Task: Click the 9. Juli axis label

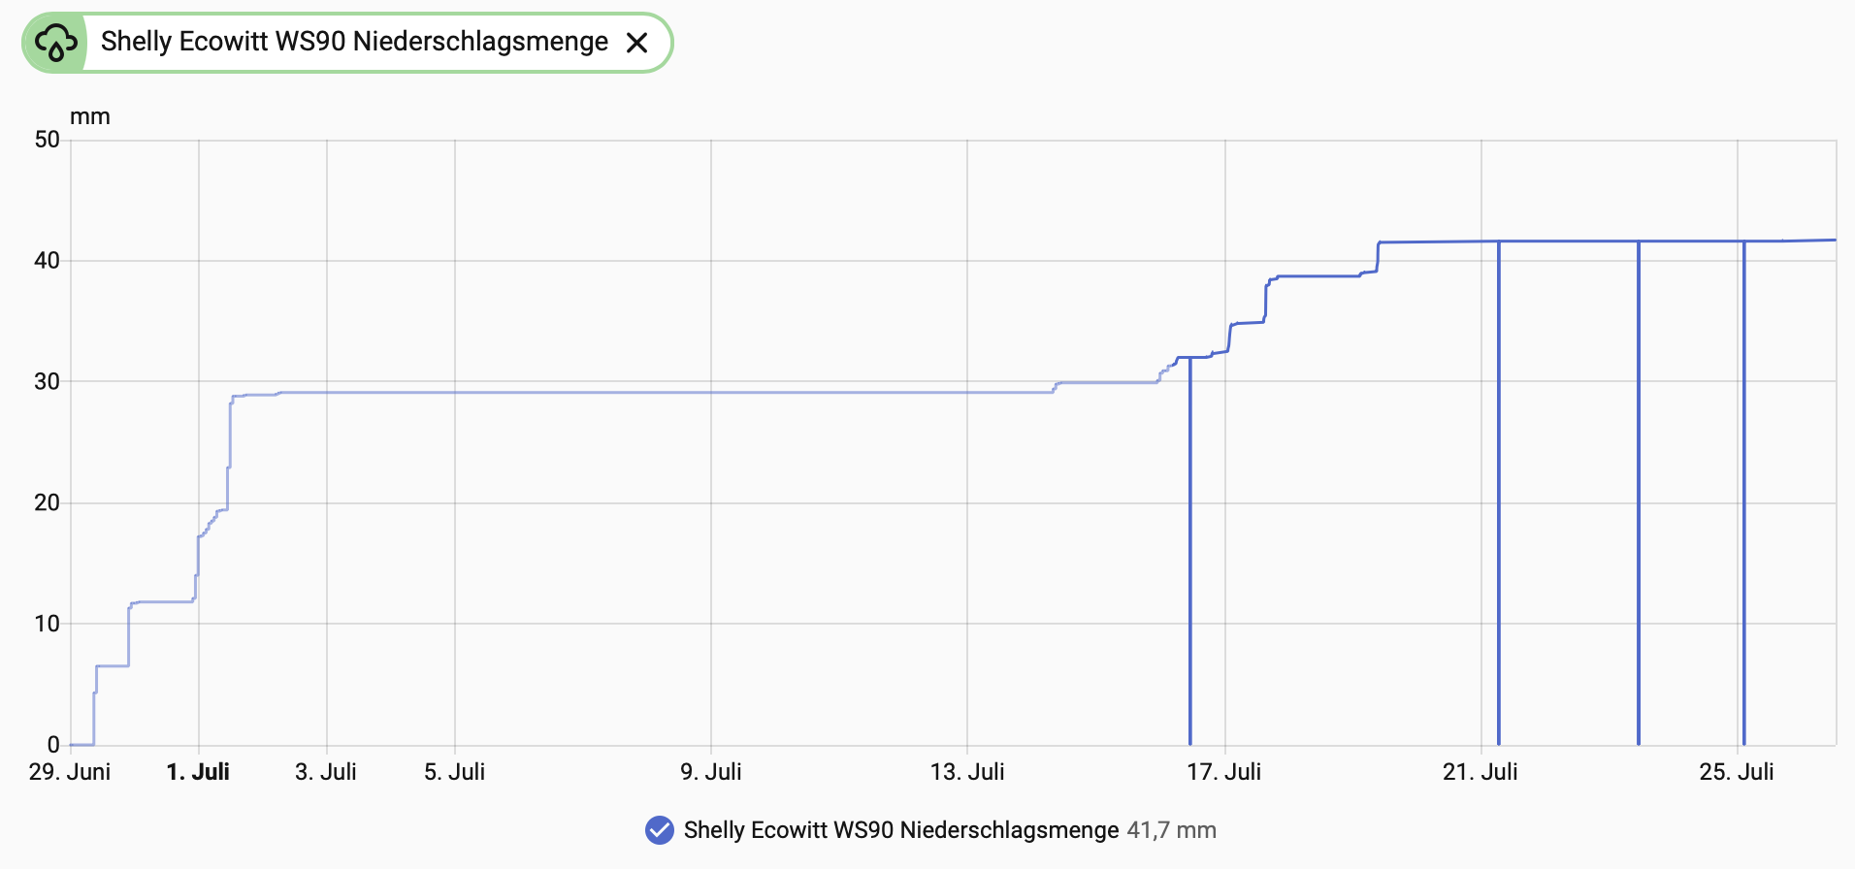Action: (711, 772)
